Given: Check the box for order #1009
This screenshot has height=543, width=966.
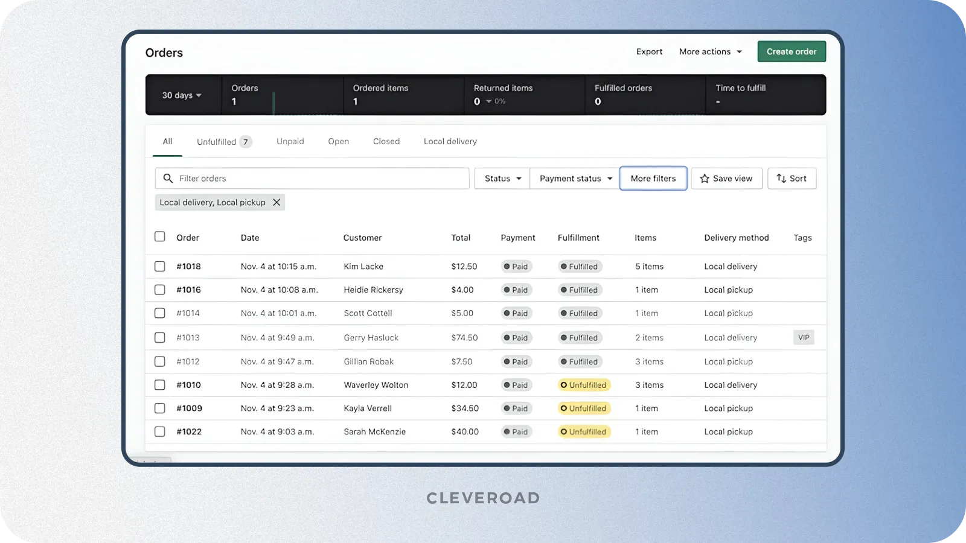Looking at the screenshot, I should (160, 408).
